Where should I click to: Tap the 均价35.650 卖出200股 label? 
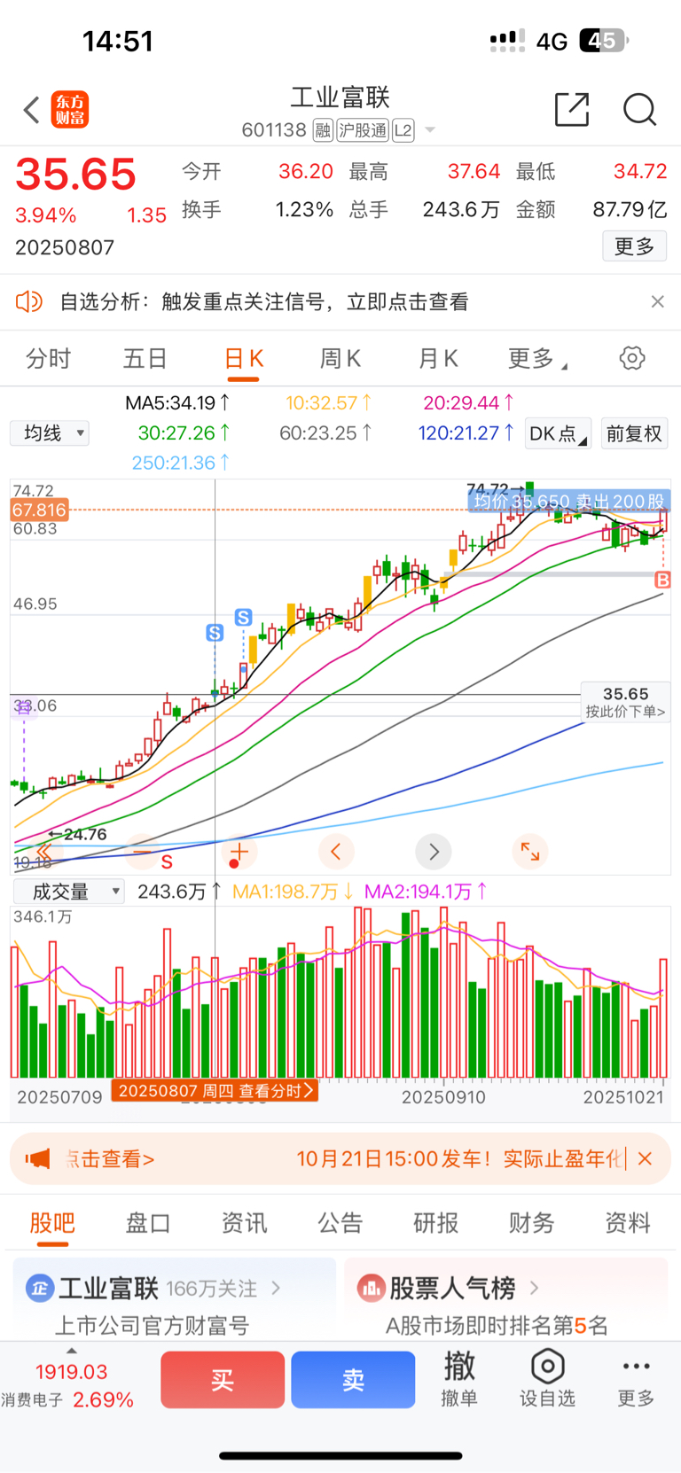pyautogui.click(x=569, y=502)
